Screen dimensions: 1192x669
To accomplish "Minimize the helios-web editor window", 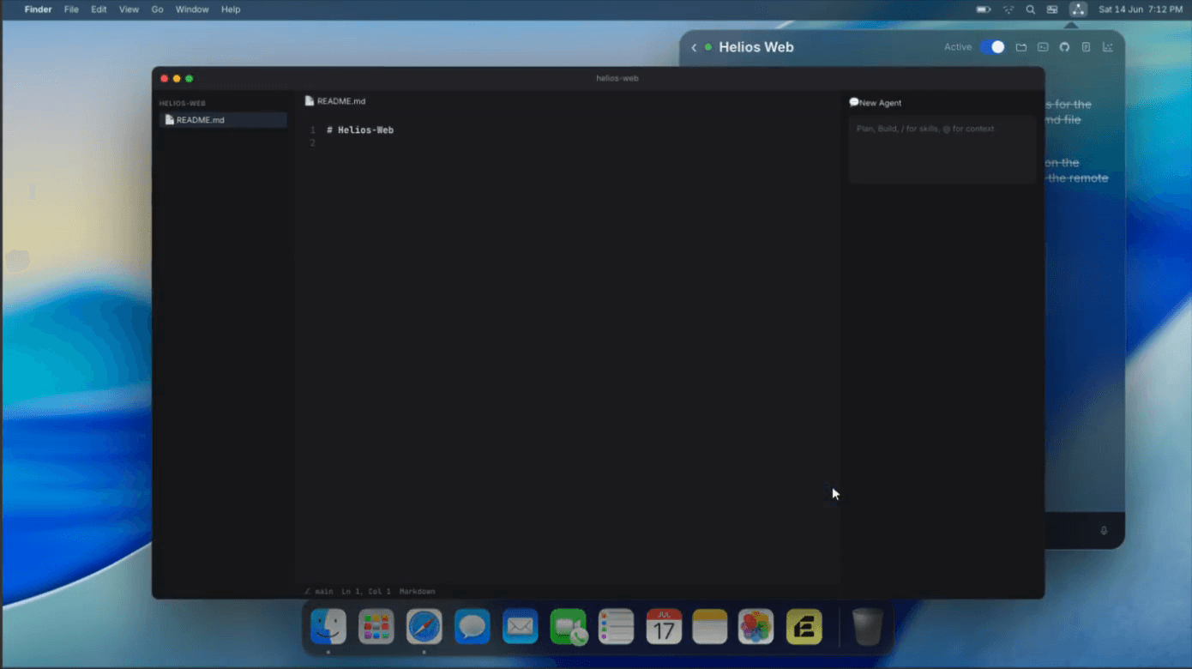I will coord(177,79).
